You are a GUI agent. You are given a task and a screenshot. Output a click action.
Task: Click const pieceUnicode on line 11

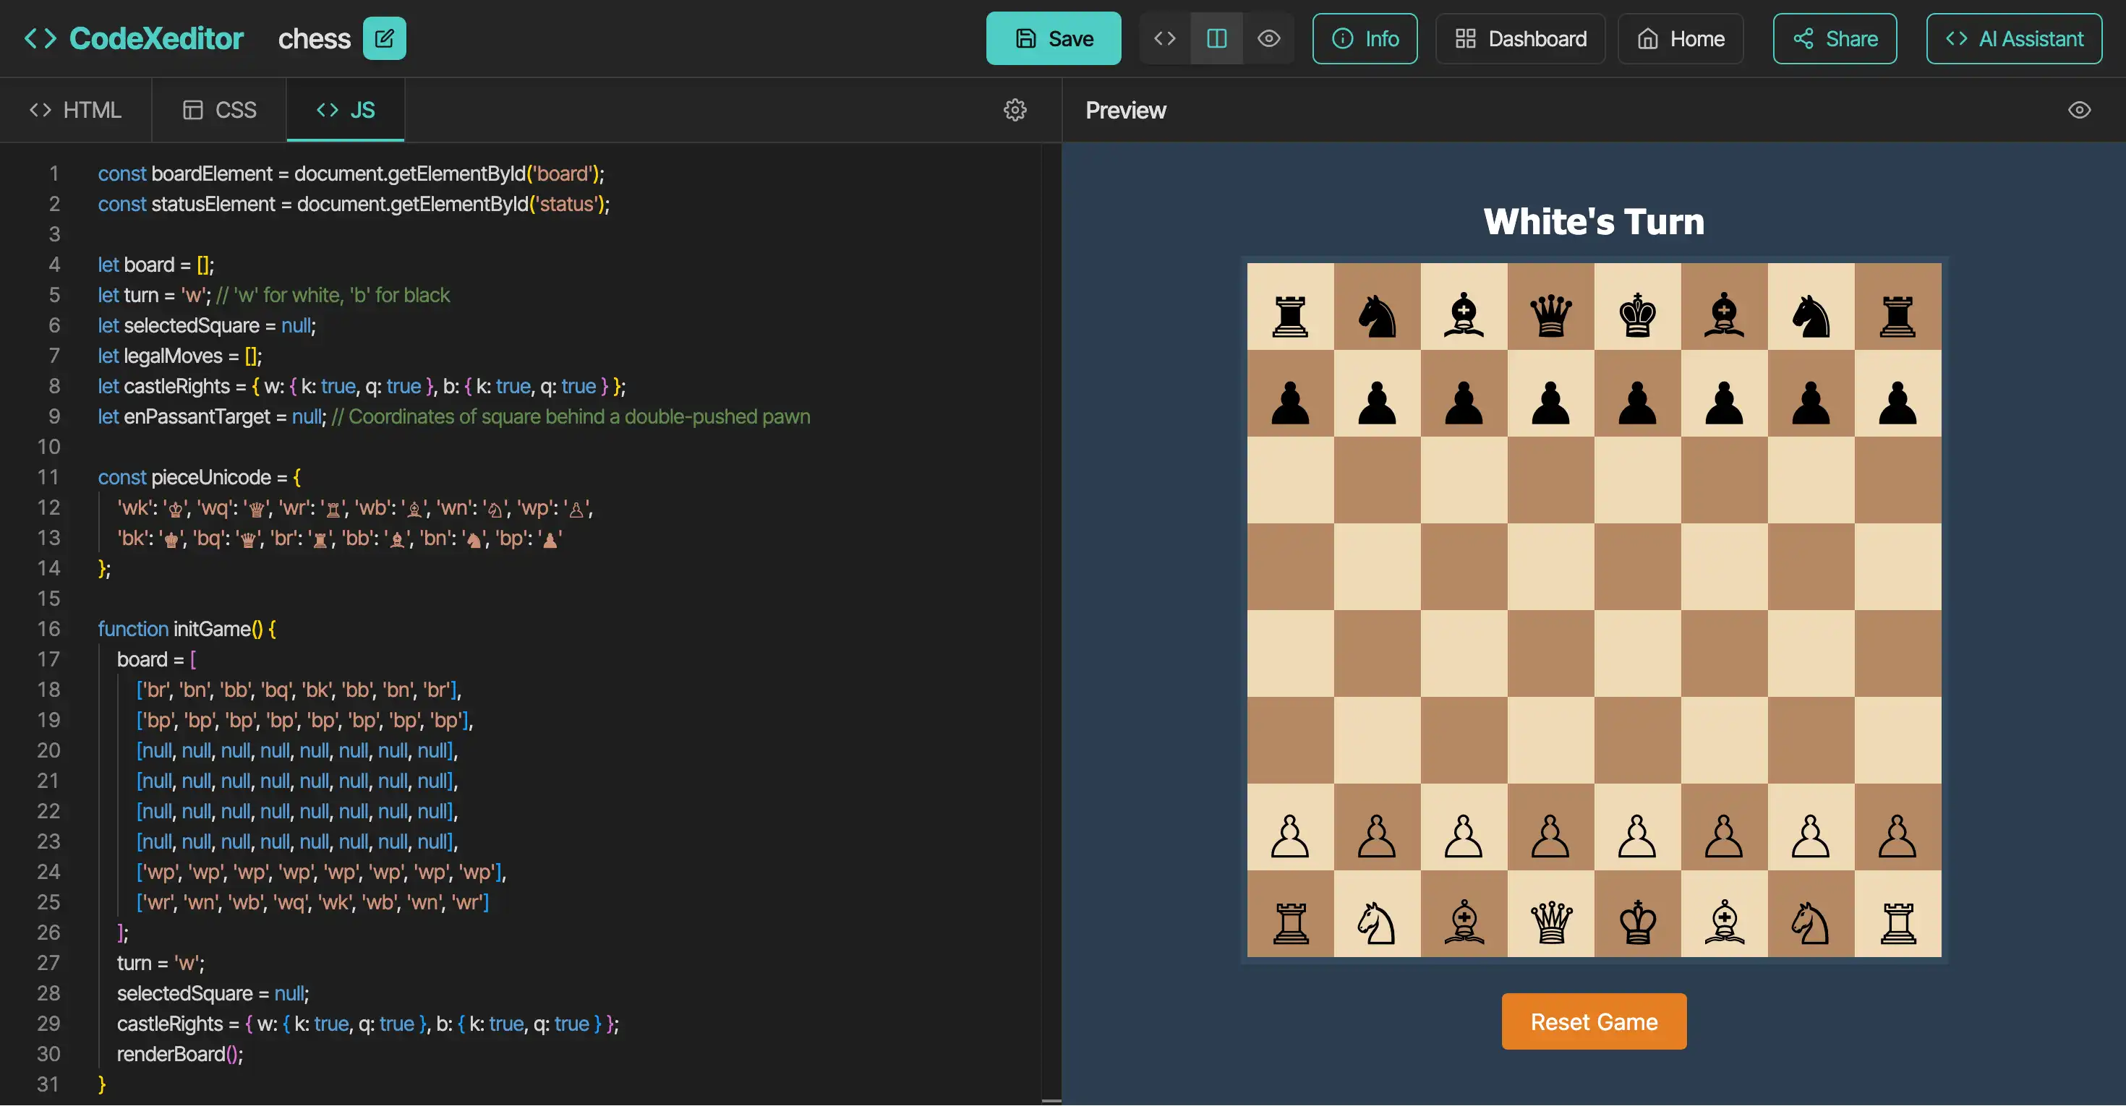pos(199,476)
